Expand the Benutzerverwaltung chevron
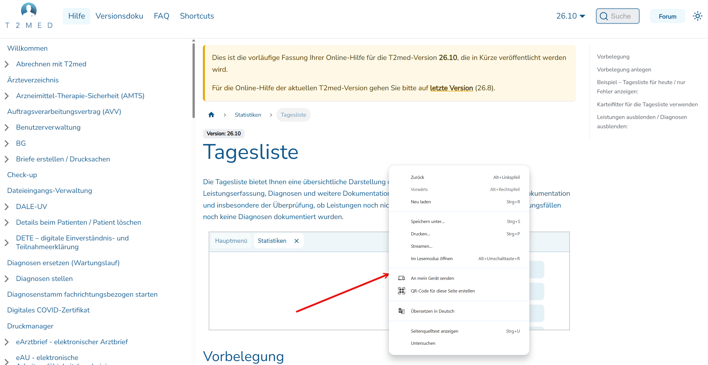 click(x=7, y=128)
